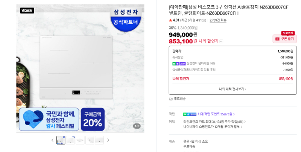This screenshot has width=301, height=152.
Task: Open 라인프렌즈 카드 추가 적립 details
Action: [x=214, y=122]
